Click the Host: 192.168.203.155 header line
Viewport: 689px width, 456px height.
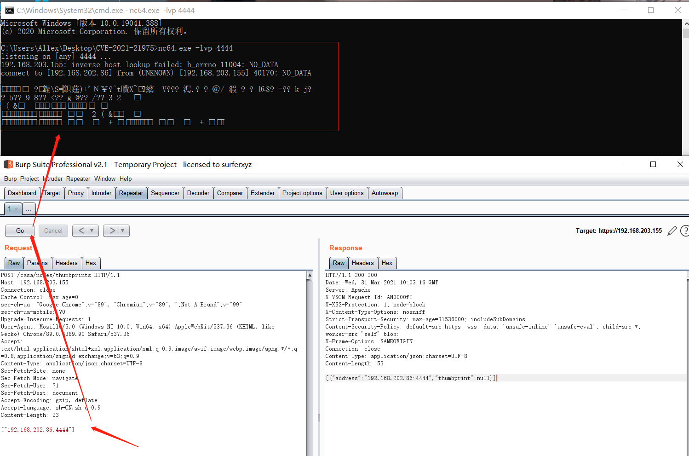click(34, 283)
